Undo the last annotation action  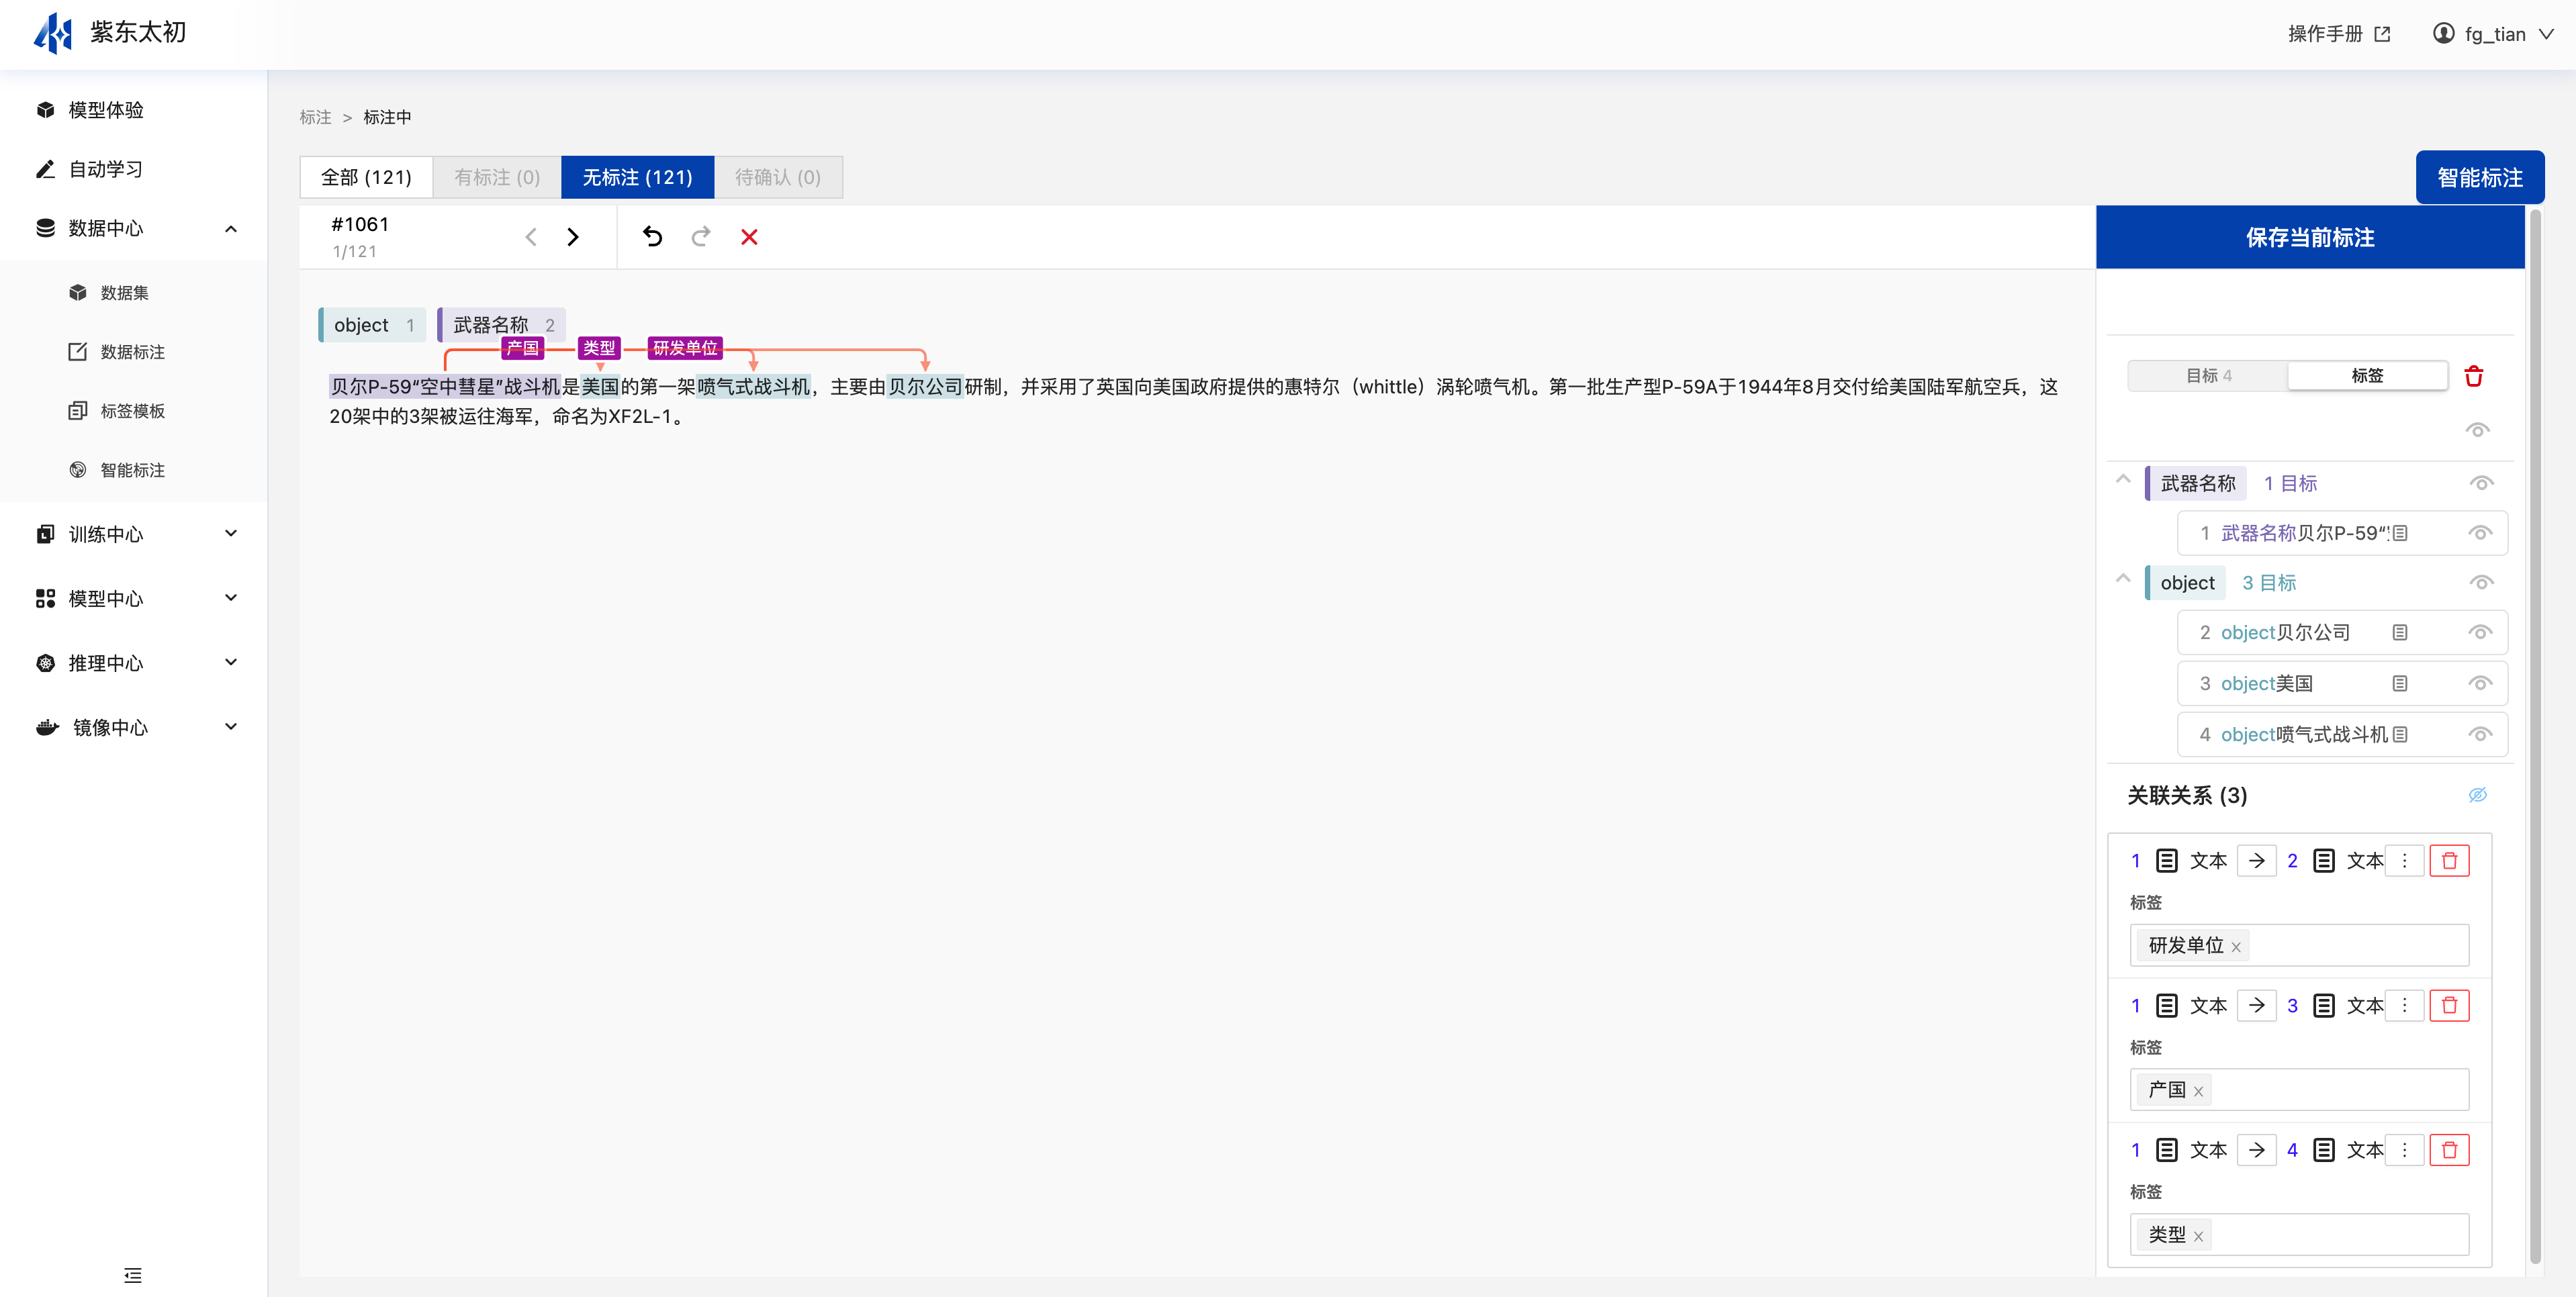[x=652, y=237]
